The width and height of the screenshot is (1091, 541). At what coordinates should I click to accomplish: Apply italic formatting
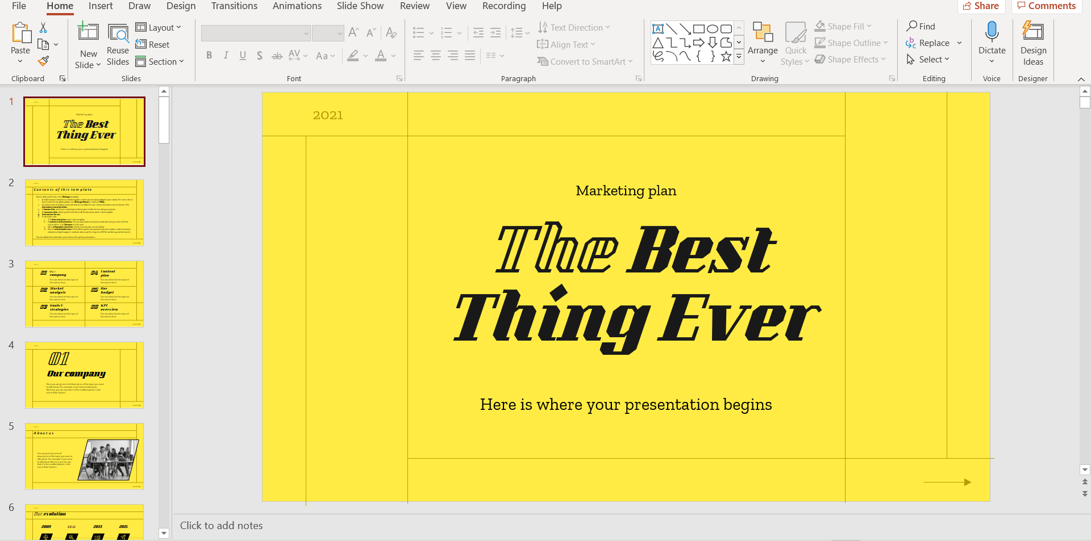pyautogui.click(x=226, y=55)
